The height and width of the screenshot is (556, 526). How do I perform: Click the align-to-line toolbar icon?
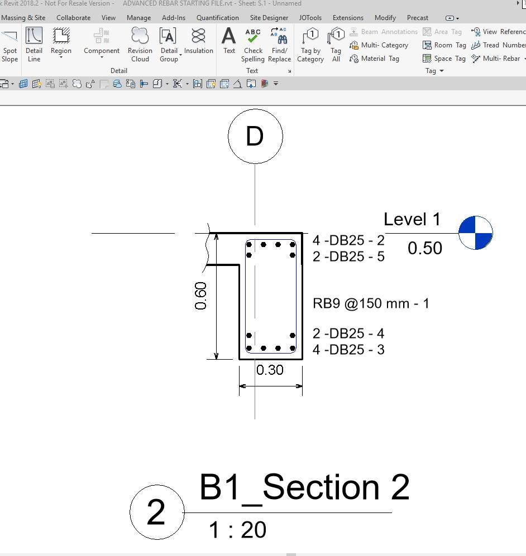[x=144, y=84]
